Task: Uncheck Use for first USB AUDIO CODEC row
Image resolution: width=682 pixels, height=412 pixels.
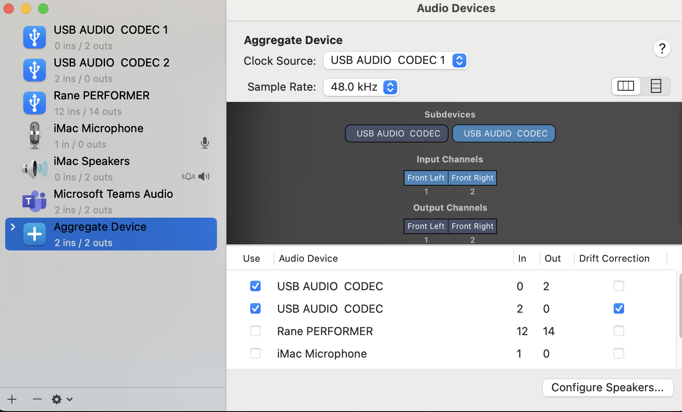Action: (x=255, y=286)
